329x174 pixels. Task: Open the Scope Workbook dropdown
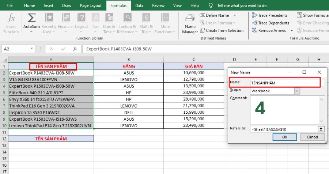pos(297,91)
